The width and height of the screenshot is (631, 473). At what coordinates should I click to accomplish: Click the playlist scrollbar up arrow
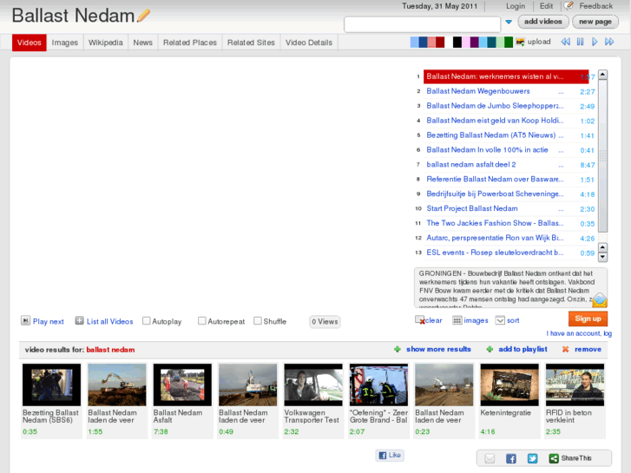coord(602,75)
